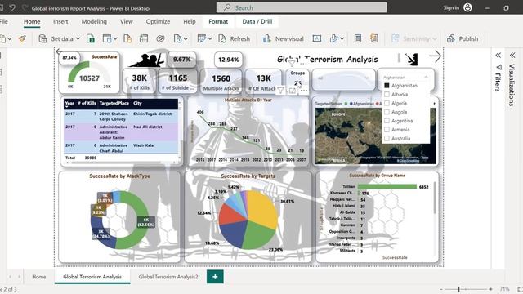Click the fit to page icon
The height and width of the screenshot is (294, 523).
pos(520,289)
